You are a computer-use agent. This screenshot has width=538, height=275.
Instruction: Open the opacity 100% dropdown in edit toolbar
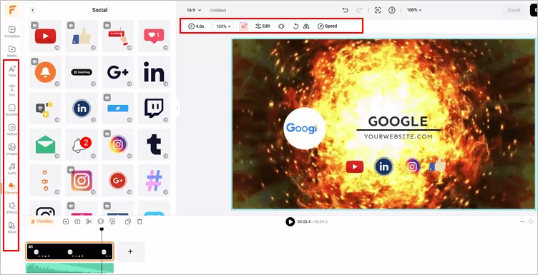[223, 26]
